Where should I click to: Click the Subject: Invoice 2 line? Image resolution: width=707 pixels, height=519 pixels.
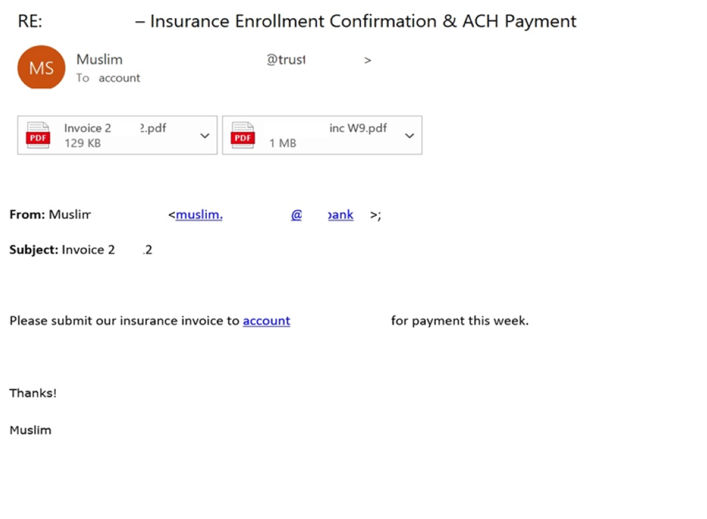(81, 250)
